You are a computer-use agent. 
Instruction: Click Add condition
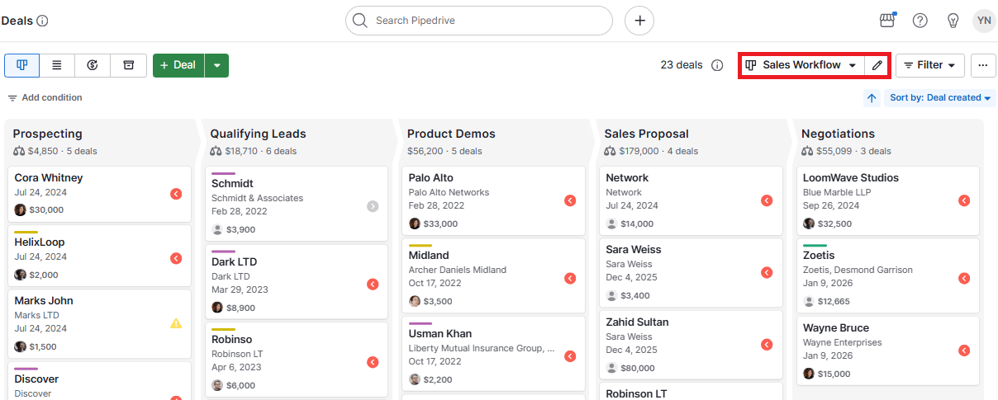[45, 97]
